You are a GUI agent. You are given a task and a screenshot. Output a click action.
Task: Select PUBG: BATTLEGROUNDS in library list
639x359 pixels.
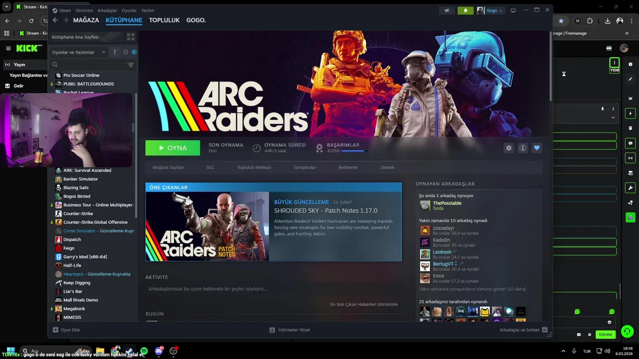(88, 84)
